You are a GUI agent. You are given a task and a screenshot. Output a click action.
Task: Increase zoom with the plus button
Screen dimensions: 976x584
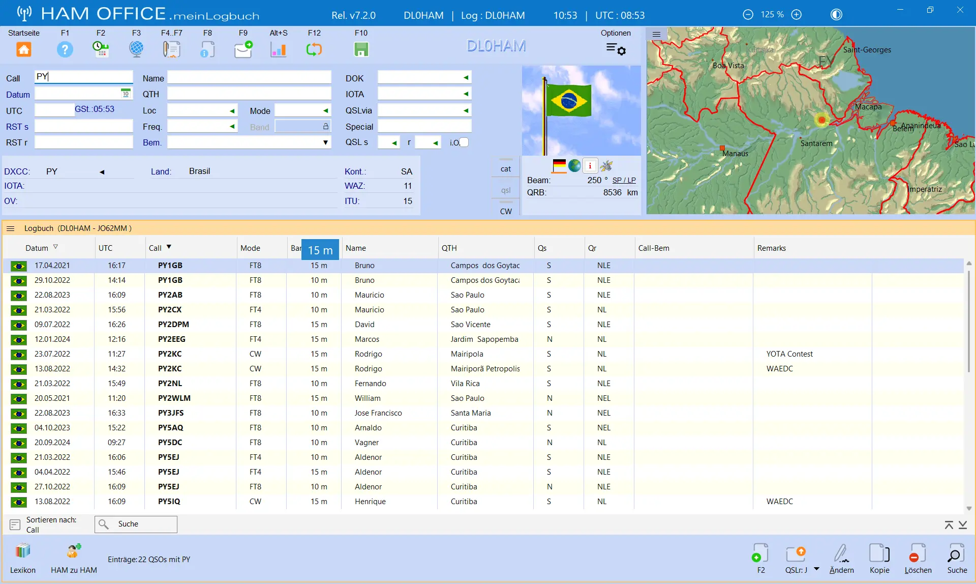pyautogui.click(x=797, y=15)
